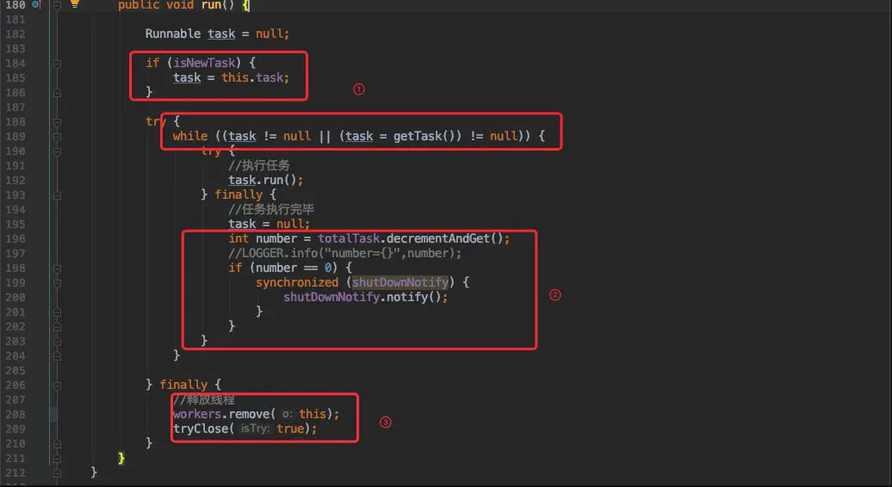Click the 释放线程 comment on line 207
Image resolution: width=892 pixels, height=487 pixels.
tap(204, 399)
